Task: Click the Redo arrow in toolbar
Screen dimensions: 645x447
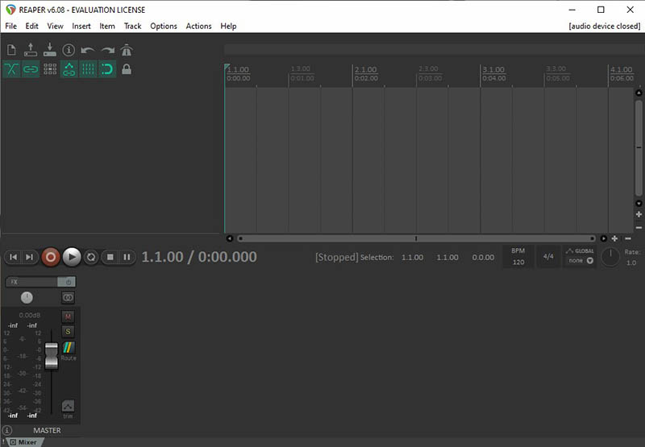Action: (107, 50)
